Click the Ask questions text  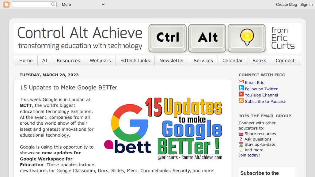pyautogui.click(x=258, y=139)
